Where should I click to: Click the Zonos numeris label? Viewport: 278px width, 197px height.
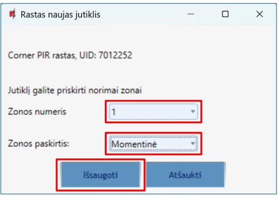(37, 112)
